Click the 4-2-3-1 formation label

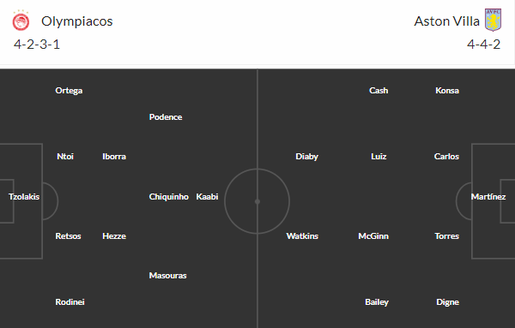coord(37,45)
